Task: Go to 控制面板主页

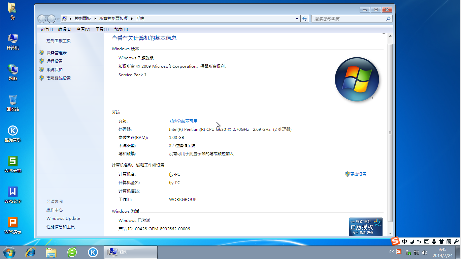Action: tap(59, 41)
